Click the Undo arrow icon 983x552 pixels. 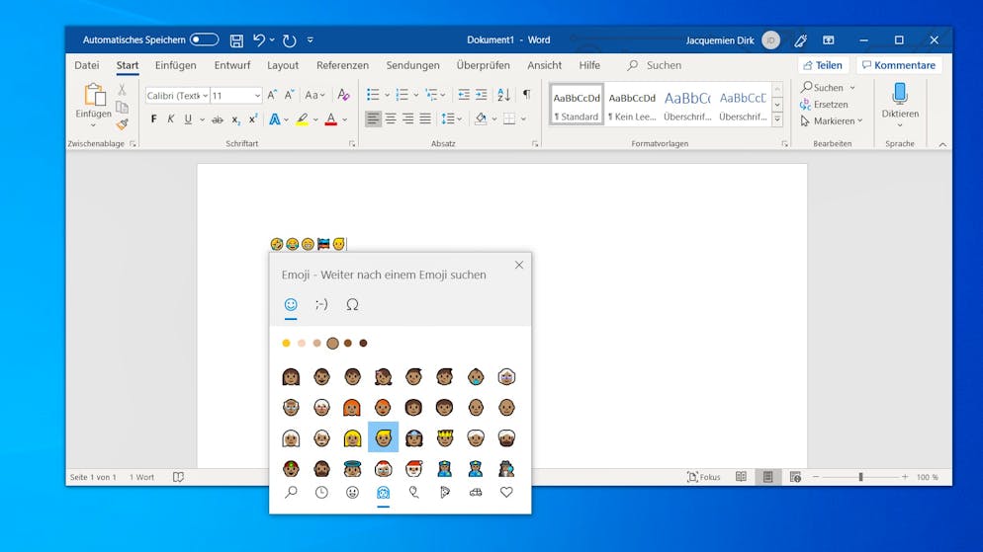pyautogui.click(x=259, y=40)
